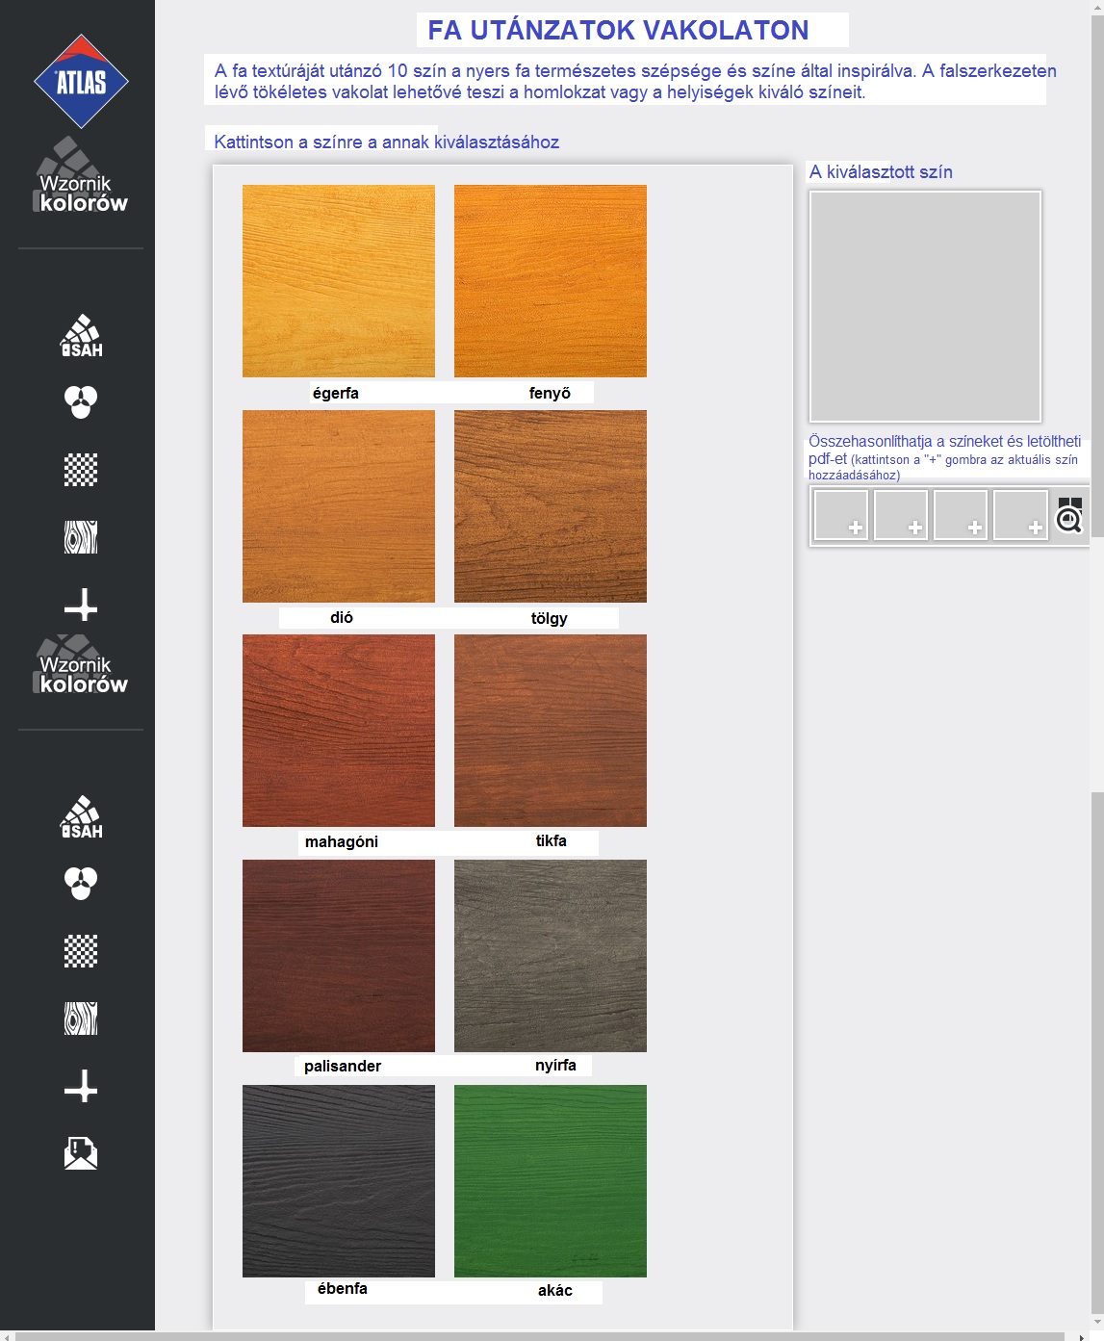Image resolution: width=1104 pixels, height=1341 pixels.
Task: Click the empty selected color preview box
Action: coord(925,306)
